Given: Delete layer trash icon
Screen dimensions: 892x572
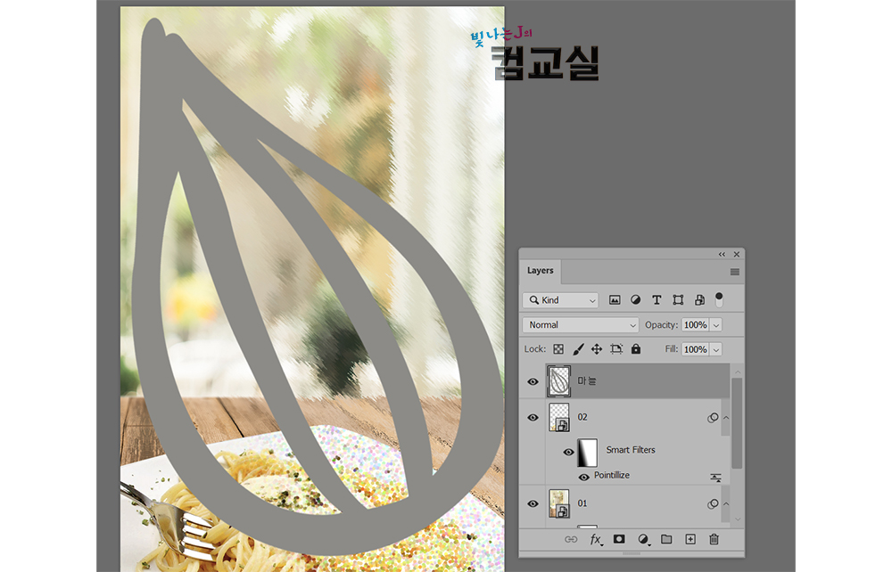Looking at the screenshot, I should 714,539.
